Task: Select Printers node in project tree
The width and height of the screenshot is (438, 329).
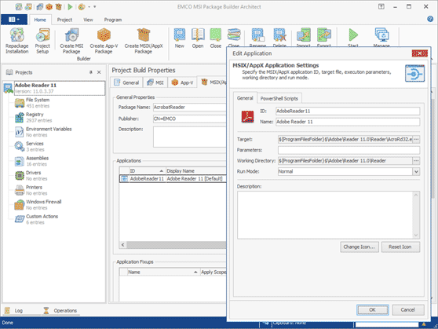Action: pos(31,190)
